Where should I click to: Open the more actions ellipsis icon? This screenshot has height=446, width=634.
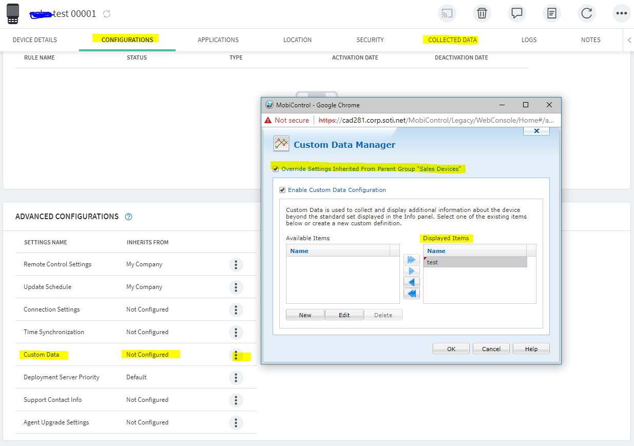(621, 13)
